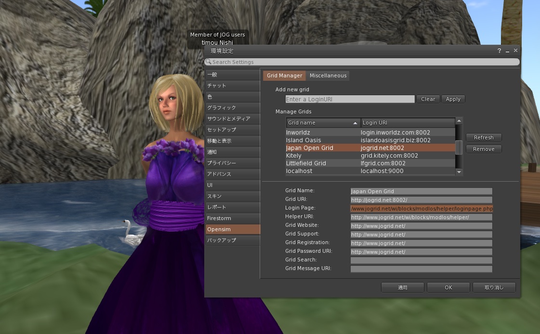Click the Login Page field

(421, 209)
